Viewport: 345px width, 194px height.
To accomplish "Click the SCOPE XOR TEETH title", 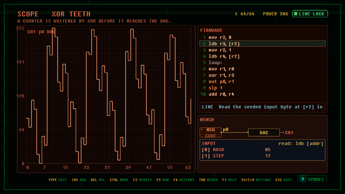I will click(x=54, y=14).
